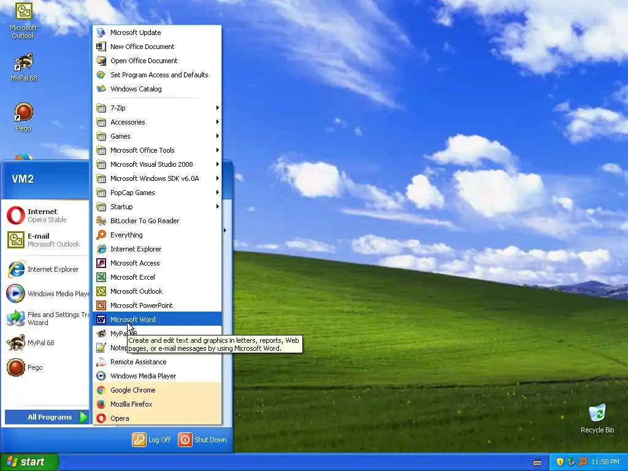Viewport: 628px width, 471px height.
Task: Open E-mail Microsoft Outlook pinned item
Action: [x=45, y=240]
